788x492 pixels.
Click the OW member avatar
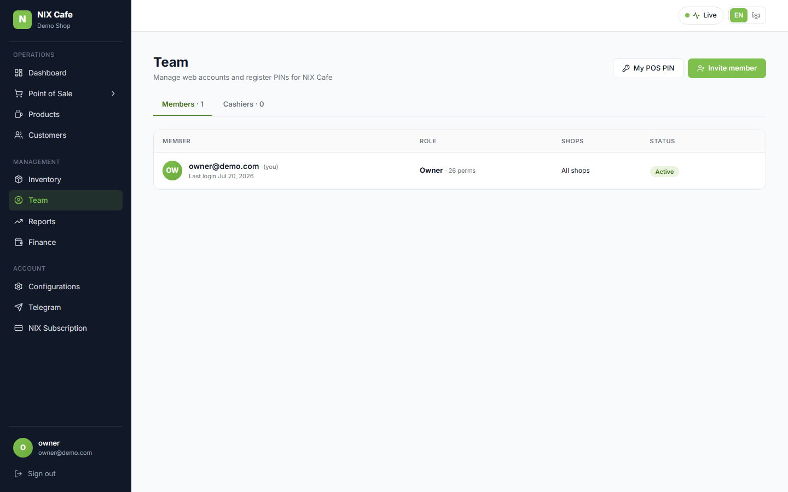(172, 171)
